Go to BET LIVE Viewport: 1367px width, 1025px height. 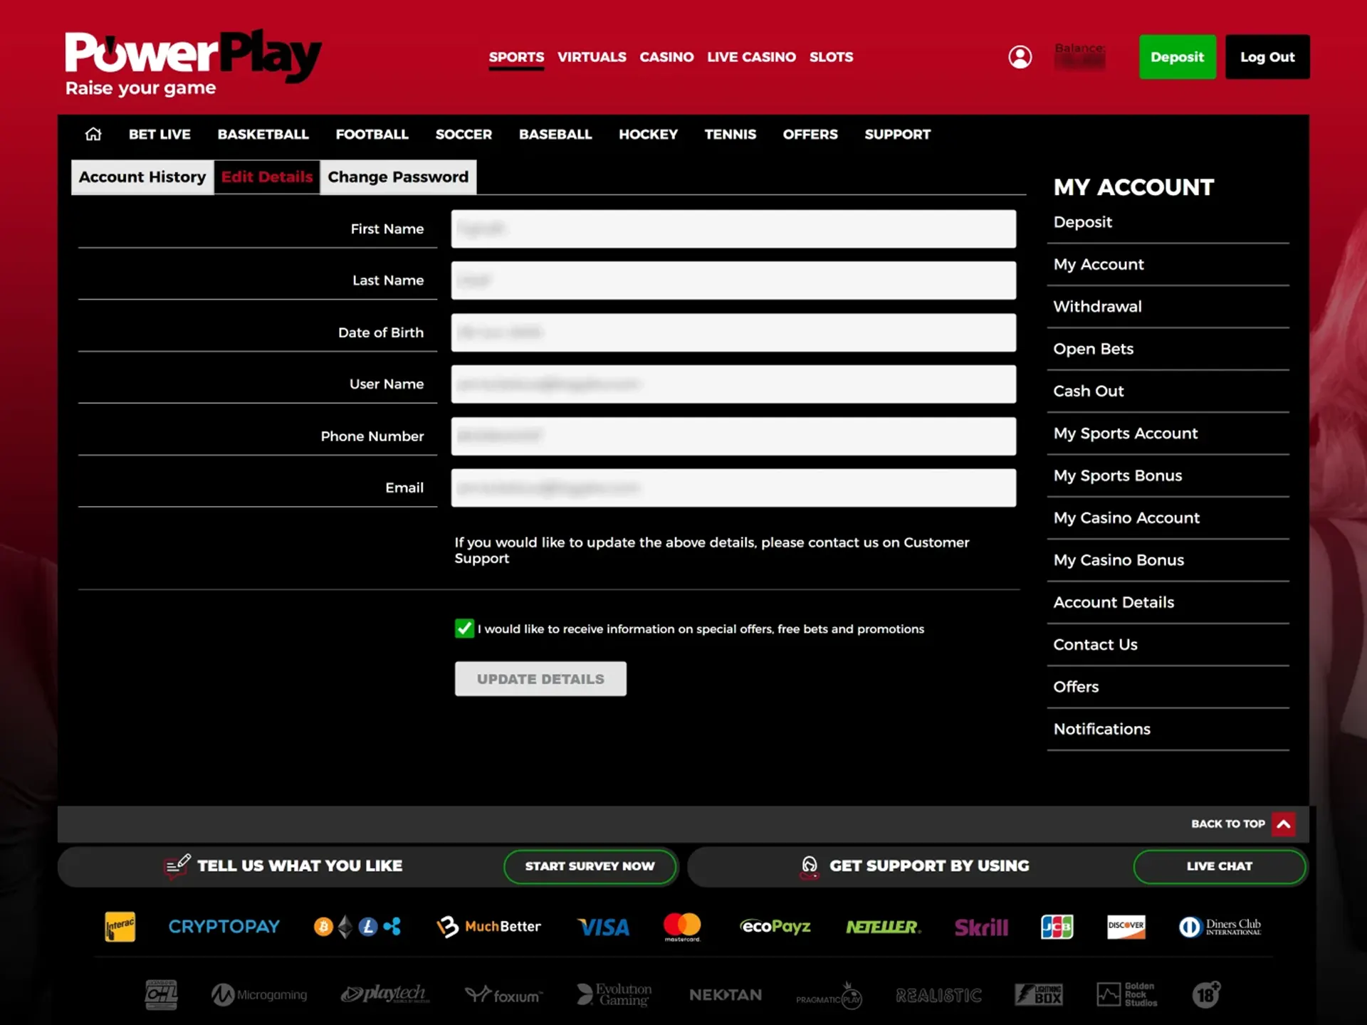pos(159,134)
